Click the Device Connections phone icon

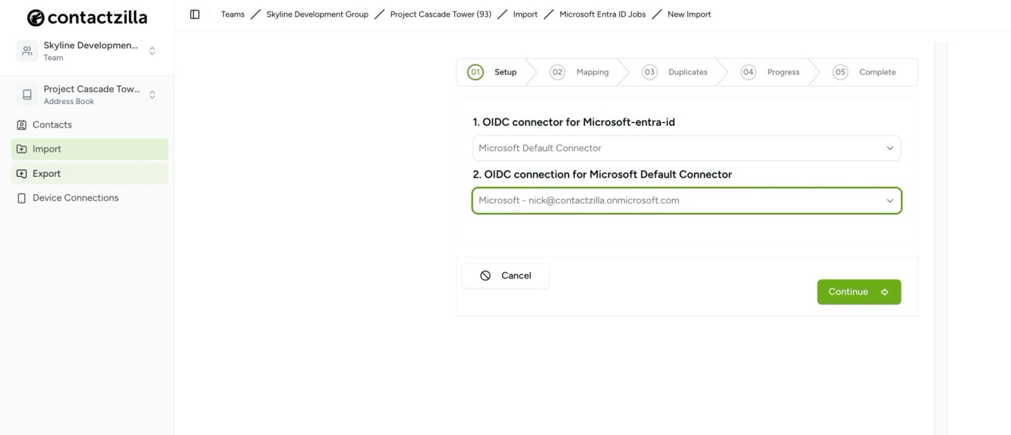[21, 198]
